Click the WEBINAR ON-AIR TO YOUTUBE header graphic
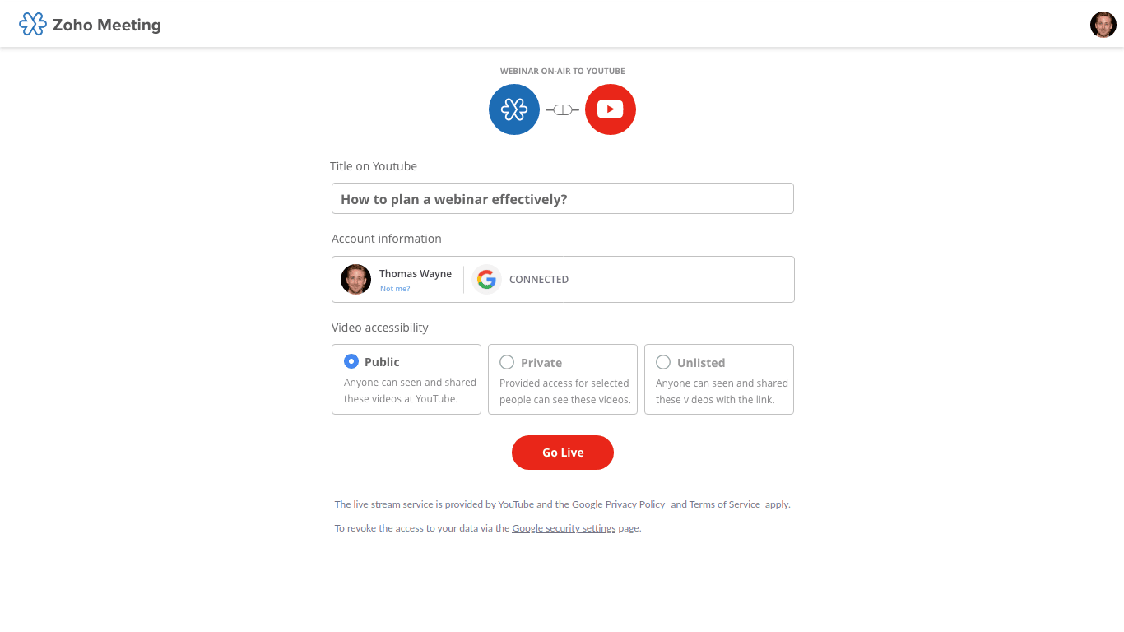Viewport: 1124px width, 632px height. point(562,71)
